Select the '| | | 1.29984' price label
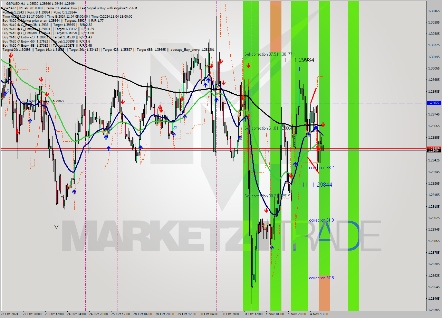This screenshot has width=442, height=318. point(300,60)
